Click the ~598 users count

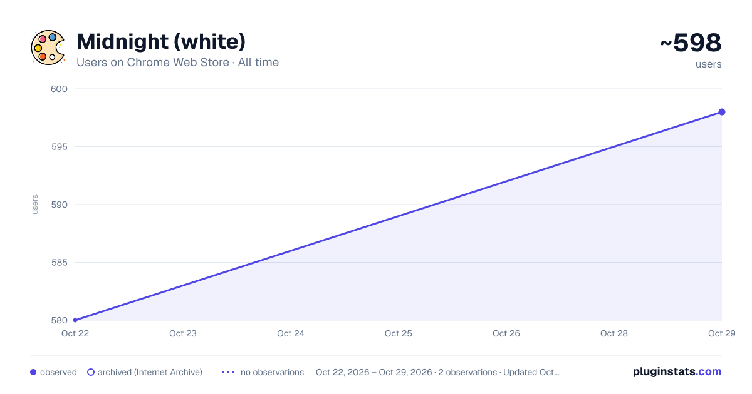tap(691, 43)
